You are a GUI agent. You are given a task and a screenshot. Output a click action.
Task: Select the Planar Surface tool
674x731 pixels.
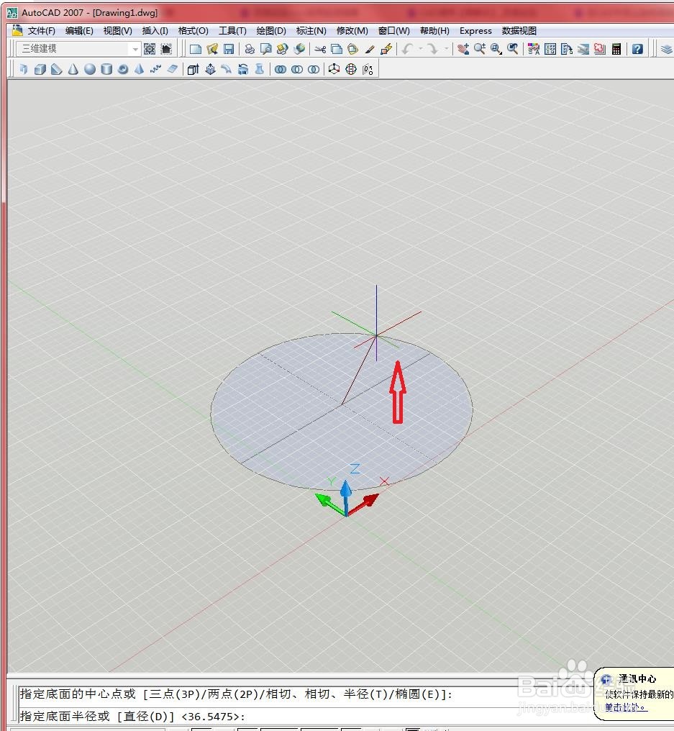point(173,70)
